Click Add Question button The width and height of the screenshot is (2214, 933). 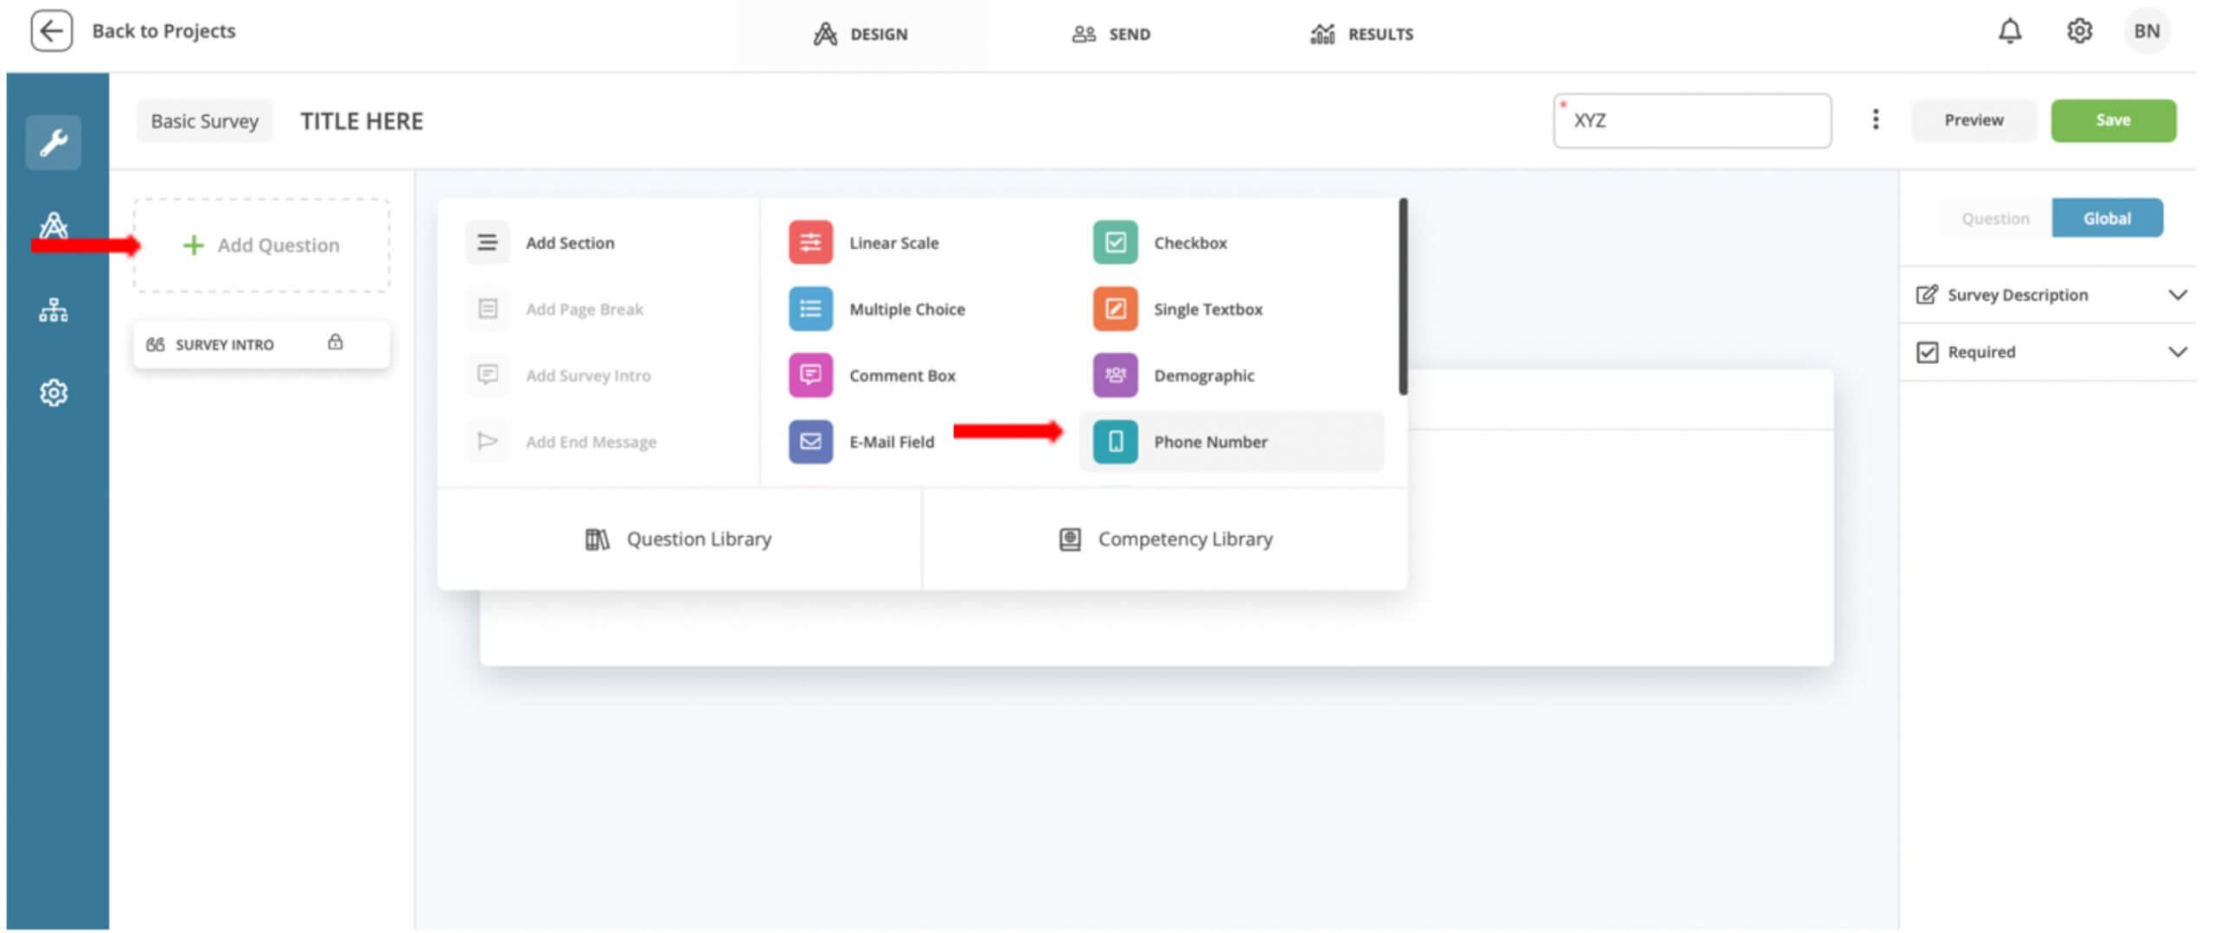(x=261, y=246)
